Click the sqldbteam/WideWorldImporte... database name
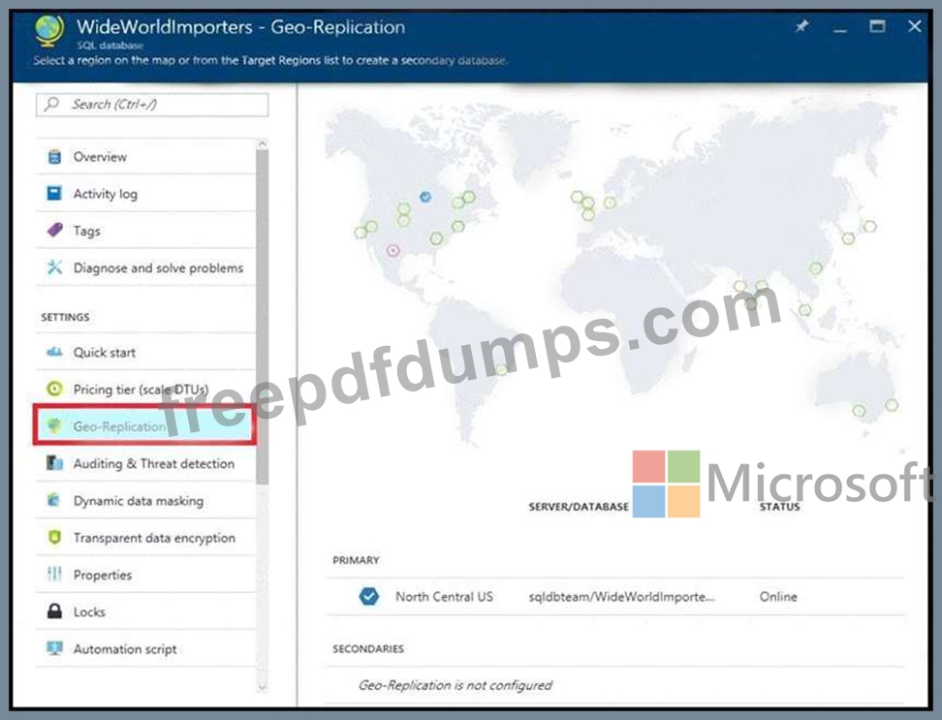This screenshot has height=720, width=942. coord(622,596)
